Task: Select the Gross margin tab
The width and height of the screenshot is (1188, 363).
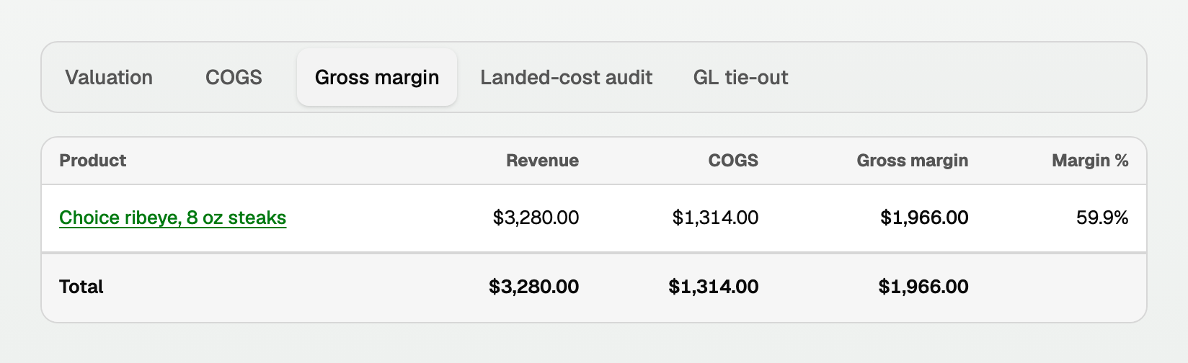Action: point(377,77)
